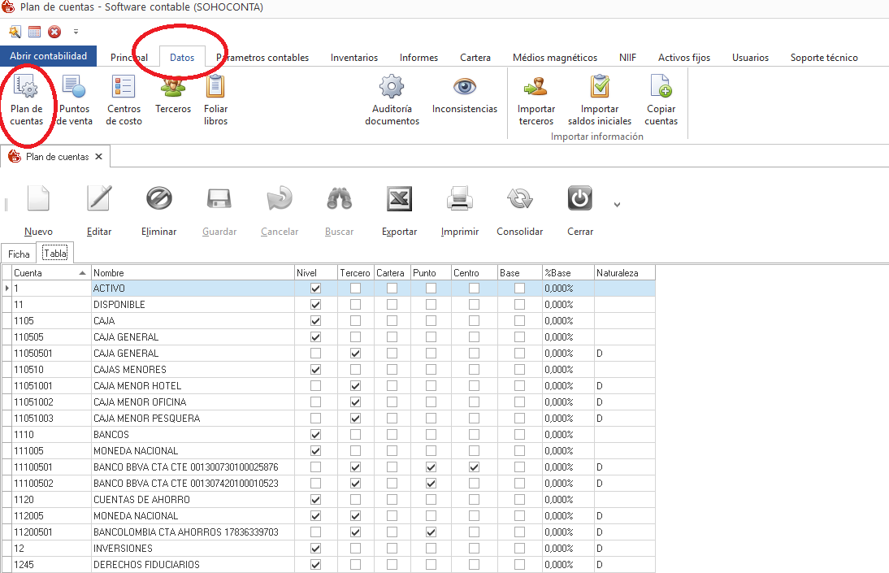This screenshot has width=889, height=573.
Task: Switch to the Ficha view tab
Action: click(x=19, y=254)
